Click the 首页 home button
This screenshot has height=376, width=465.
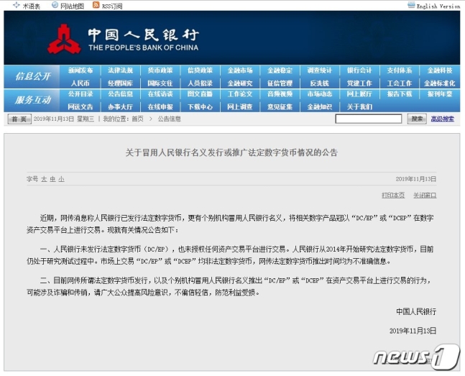tap(19, 119)
